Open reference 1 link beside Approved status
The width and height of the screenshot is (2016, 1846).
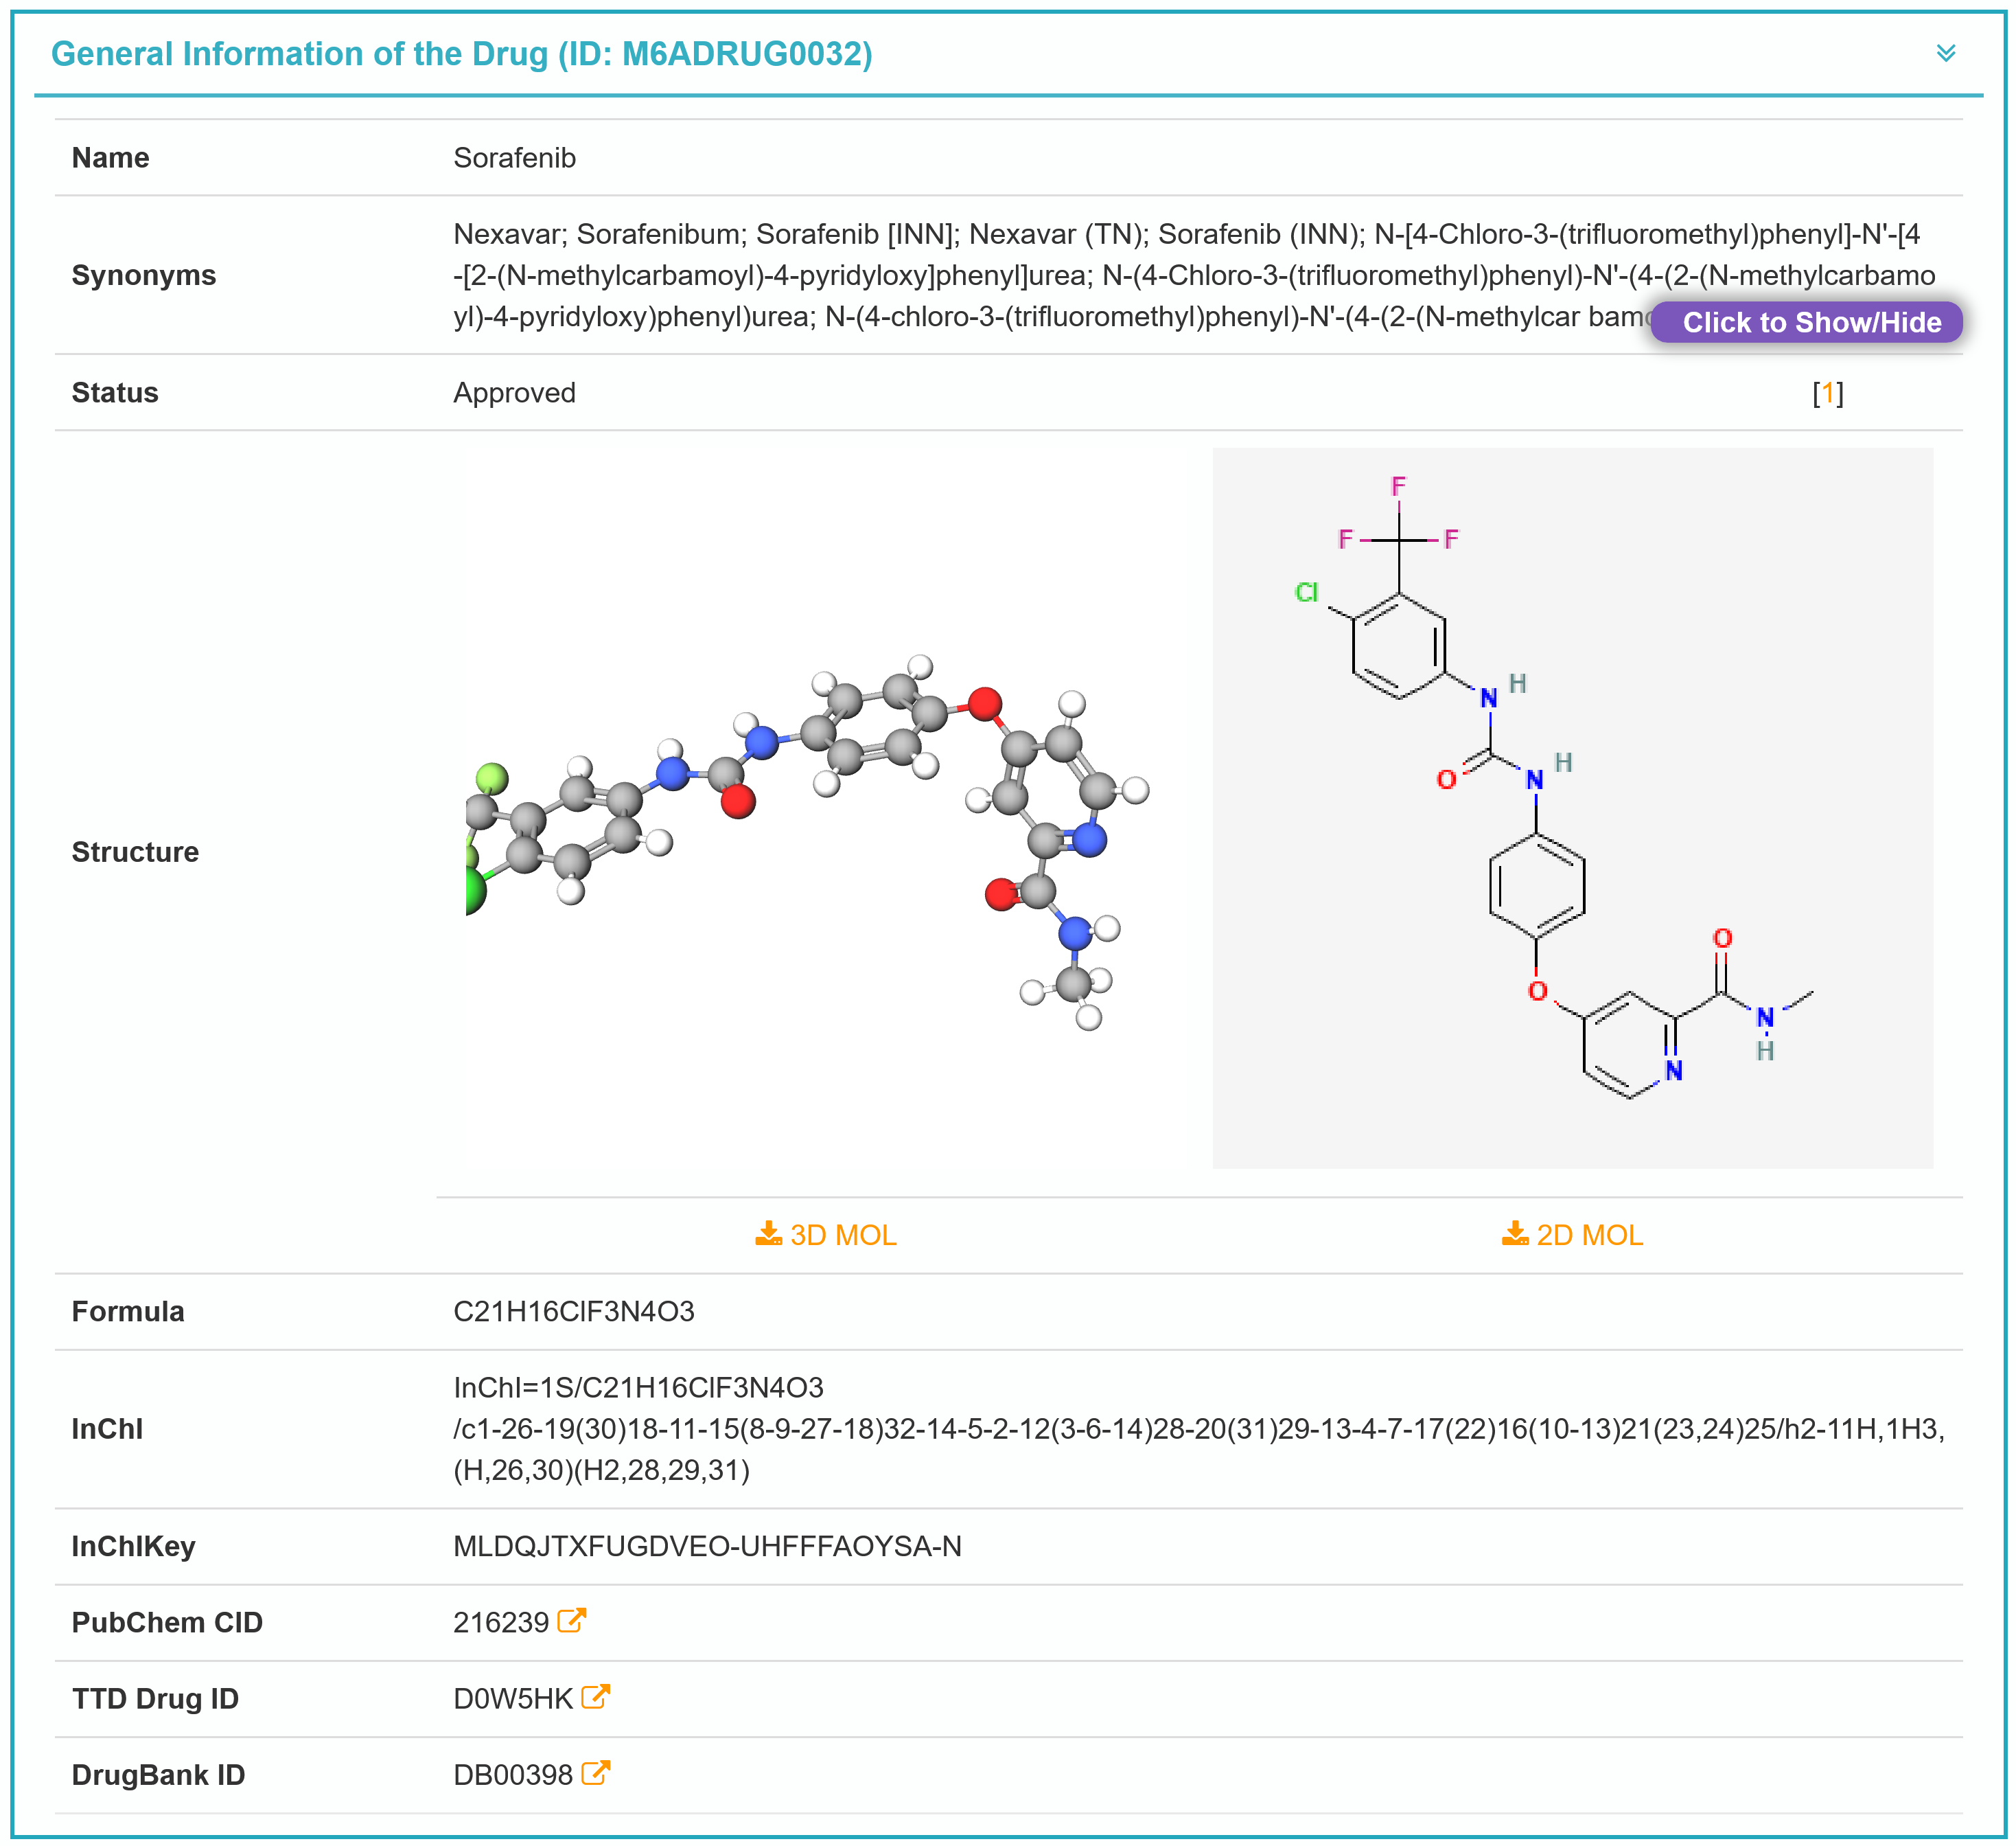point(1827,394)
